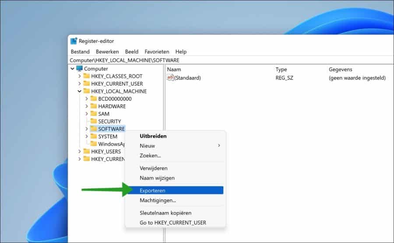Click the HKEY_CURRENT_USER folder icon

tap(86, 83)
